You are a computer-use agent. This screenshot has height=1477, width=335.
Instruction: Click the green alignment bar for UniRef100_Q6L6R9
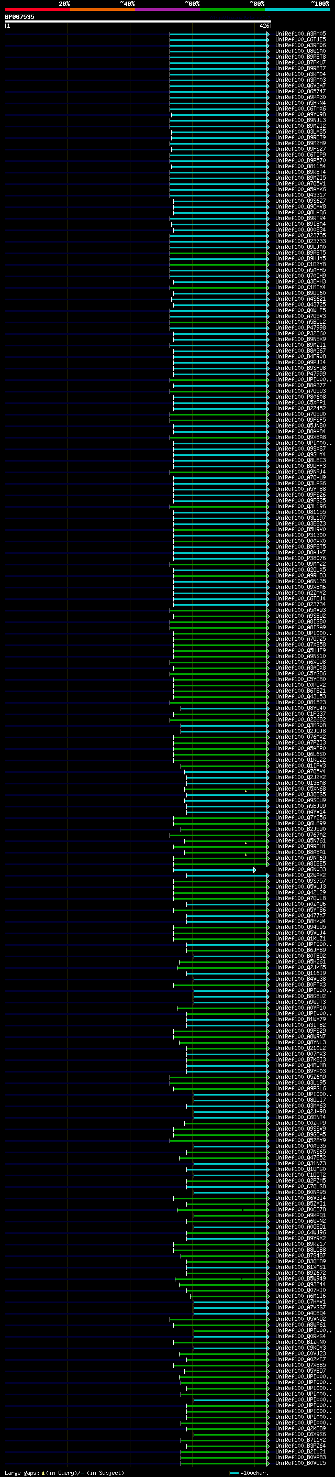[221, 823]
